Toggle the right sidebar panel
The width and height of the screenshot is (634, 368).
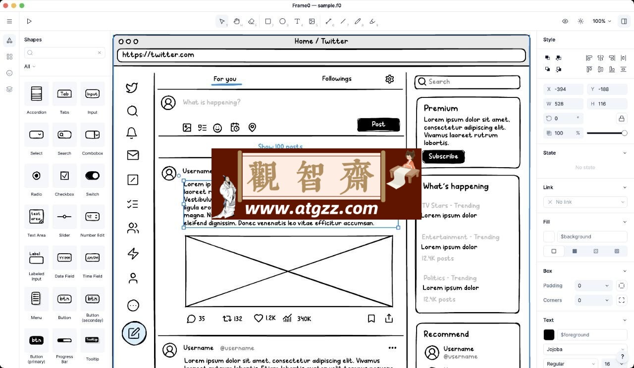[624, 21]
